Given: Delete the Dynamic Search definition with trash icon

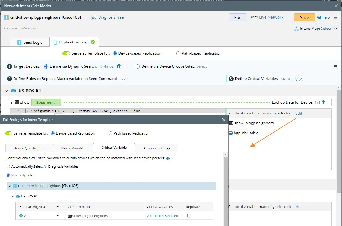Looking at the screenshot, I should (119, 66).
